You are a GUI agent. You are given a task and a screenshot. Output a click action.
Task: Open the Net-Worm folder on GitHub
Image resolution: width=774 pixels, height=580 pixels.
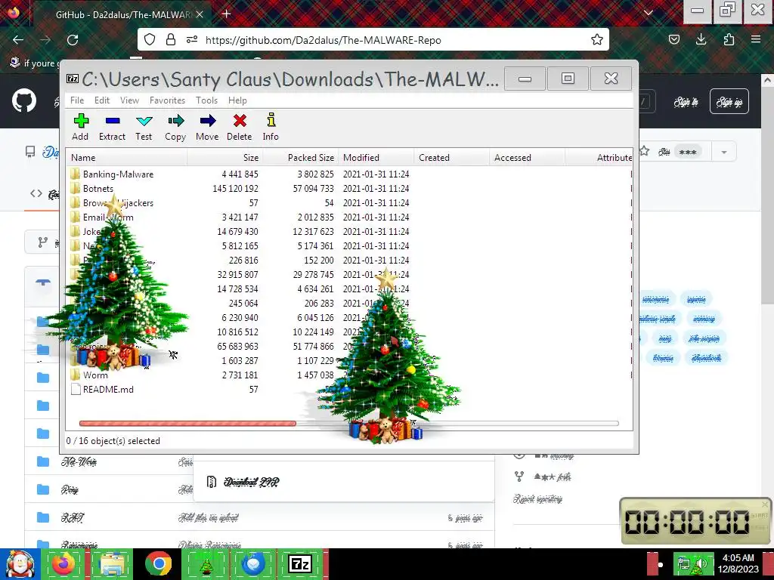coord(79,461)
